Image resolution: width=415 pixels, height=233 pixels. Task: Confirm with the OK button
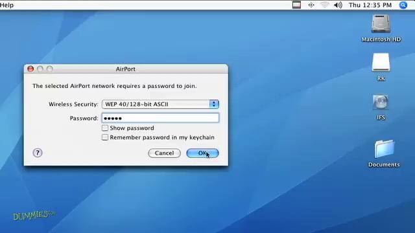pyautogui.click(x=202, y=153)
